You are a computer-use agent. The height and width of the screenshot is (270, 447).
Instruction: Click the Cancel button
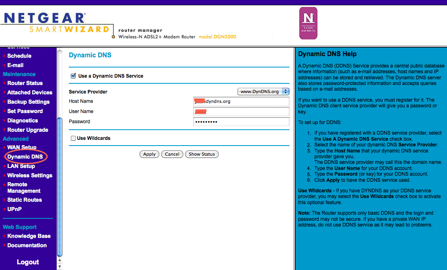coord(172,154)
